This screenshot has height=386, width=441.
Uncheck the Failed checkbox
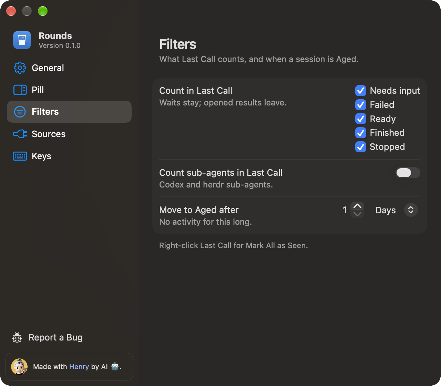pyautogui.click(x=361, y=105)
